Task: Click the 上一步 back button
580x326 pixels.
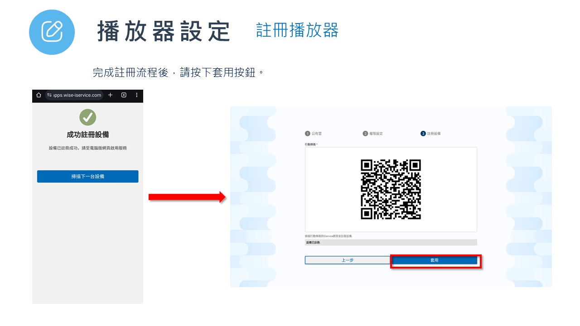Action: (x=347, y=260)
